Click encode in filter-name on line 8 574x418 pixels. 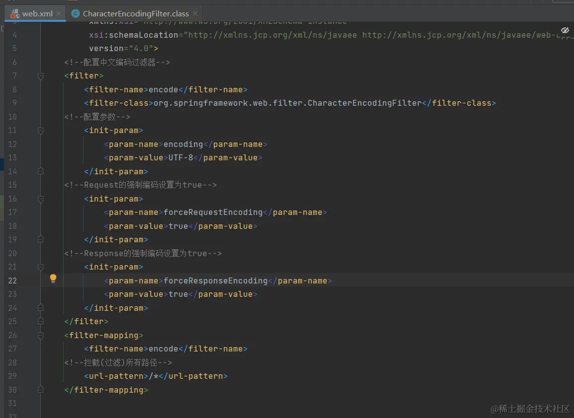[x=164, y=89]
